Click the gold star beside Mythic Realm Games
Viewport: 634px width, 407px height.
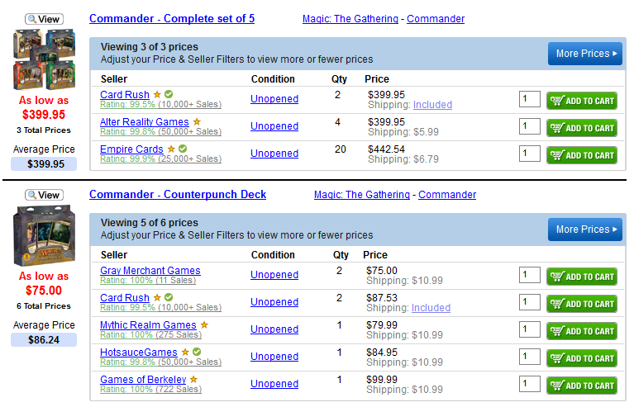tap(205, 324)
